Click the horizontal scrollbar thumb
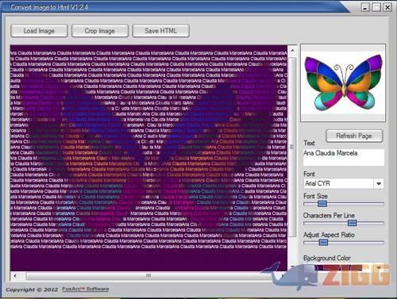The image size is (397, 299). tap(148, 276)
